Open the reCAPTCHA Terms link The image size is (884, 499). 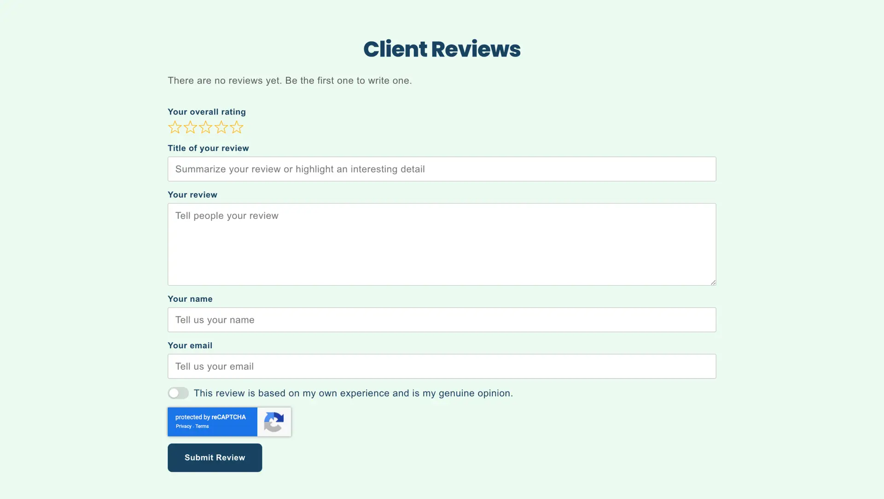coord(202,426)
